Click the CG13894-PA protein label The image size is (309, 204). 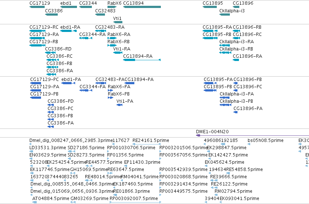(139, 79)
